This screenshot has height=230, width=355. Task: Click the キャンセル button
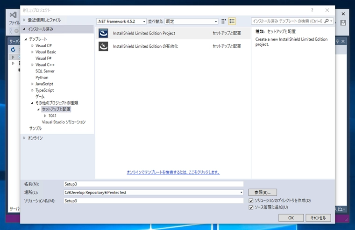pos(318,218)
